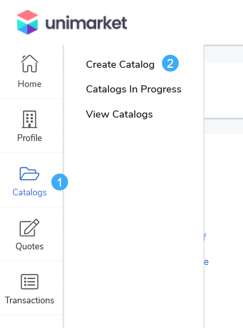This screenshot has width=243, height=328.
Task: Click the blue step 1 badge
Action: point(60,182)
